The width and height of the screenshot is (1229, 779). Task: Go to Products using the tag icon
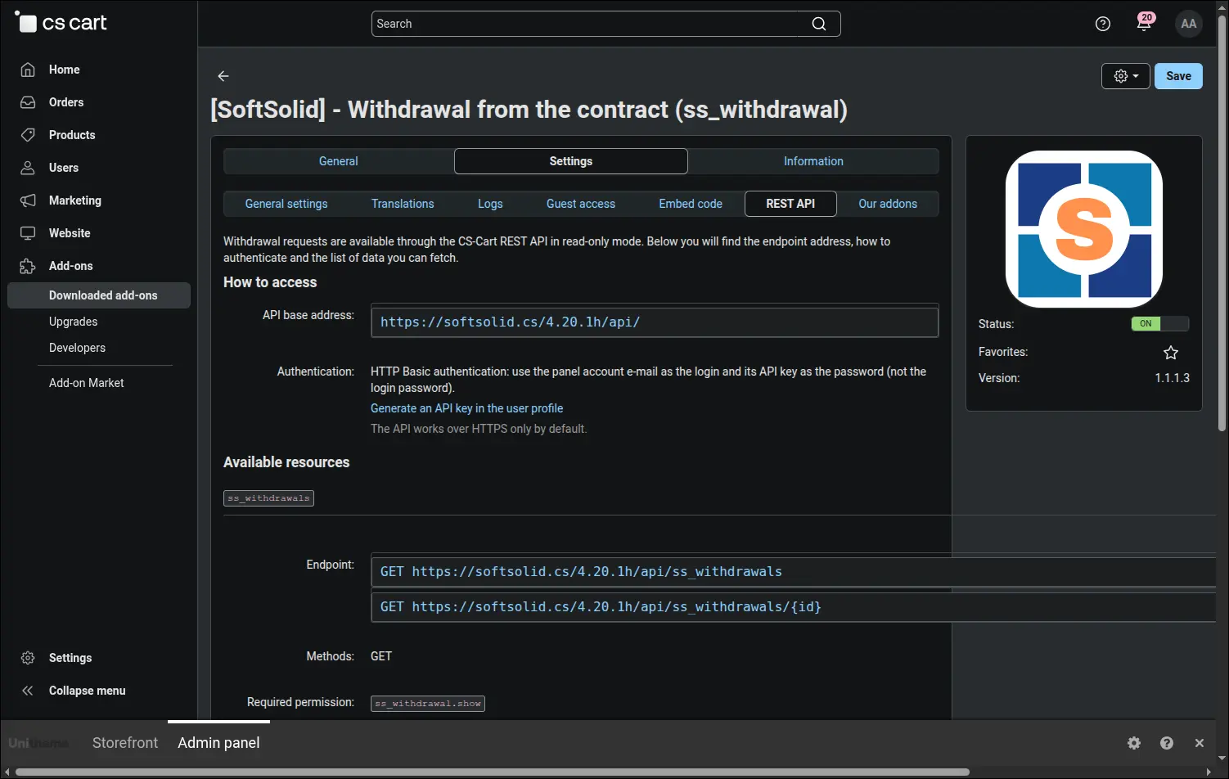tap(28, 135)
